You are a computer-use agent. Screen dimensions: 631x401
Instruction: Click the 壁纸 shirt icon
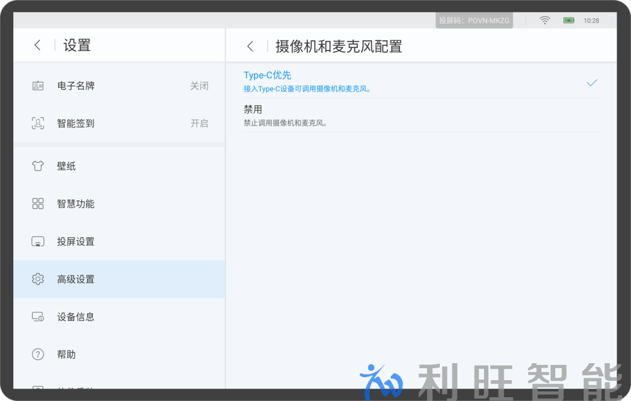coord(38,166)
